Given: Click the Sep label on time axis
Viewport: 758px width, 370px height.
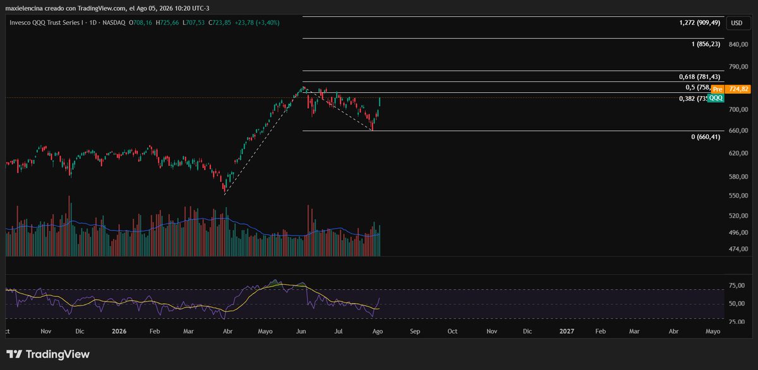Looking at the screenshot, I should point(415,330).
